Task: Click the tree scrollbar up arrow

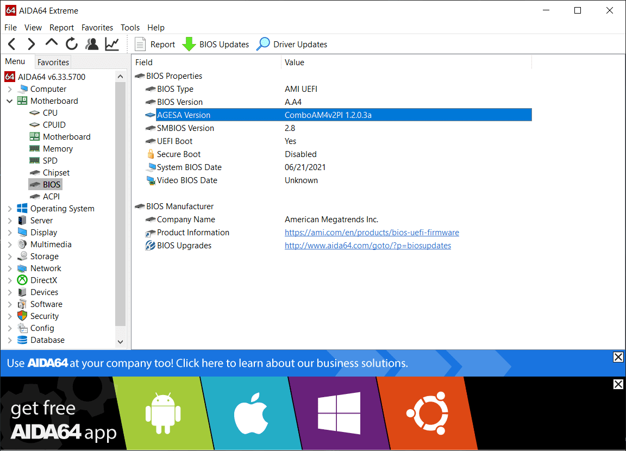Action: [x=120, y=76]
